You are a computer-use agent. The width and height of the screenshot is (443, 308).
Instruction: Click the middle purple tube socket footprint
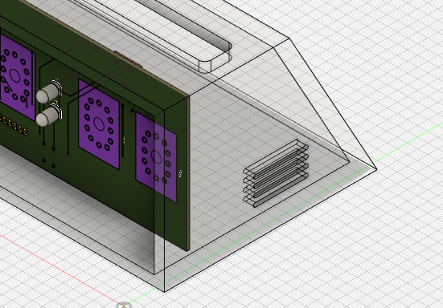[99, 124]
